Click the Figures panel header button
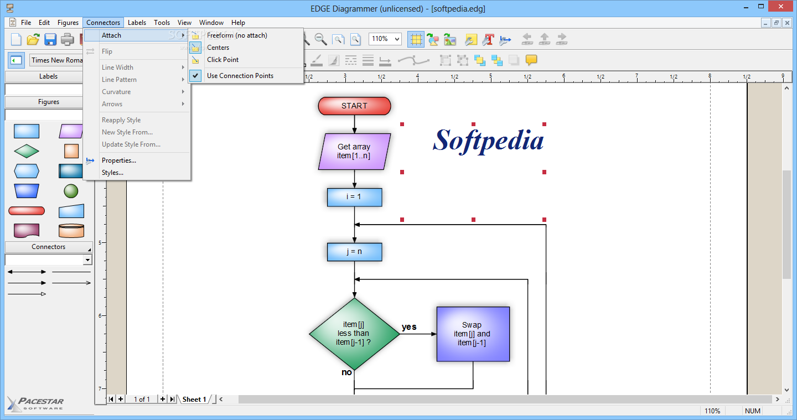This screenshot has width=797, height=420. 49,102
